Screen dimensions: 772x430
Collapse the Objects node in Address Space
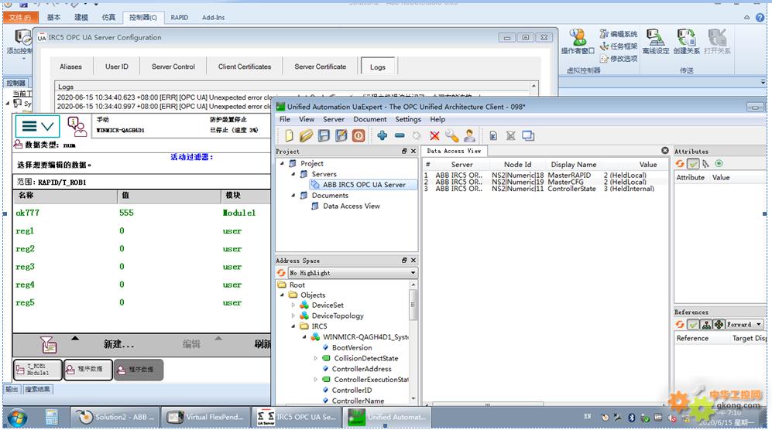coord(282,295)
